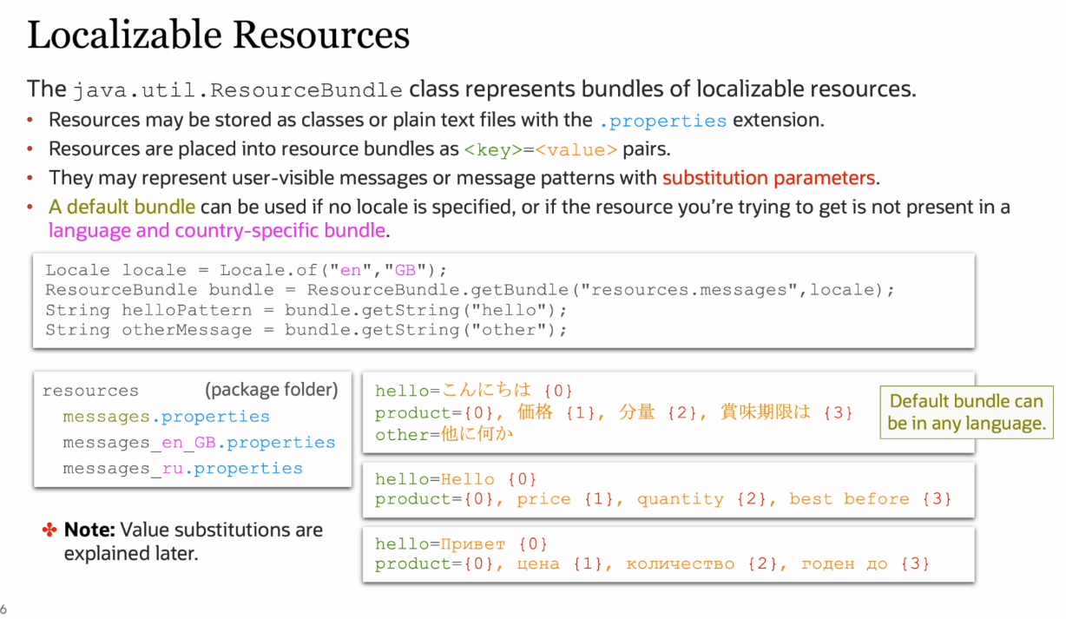Click the slide page number 6
The image size is (1066, 619).
click(3, 609)
